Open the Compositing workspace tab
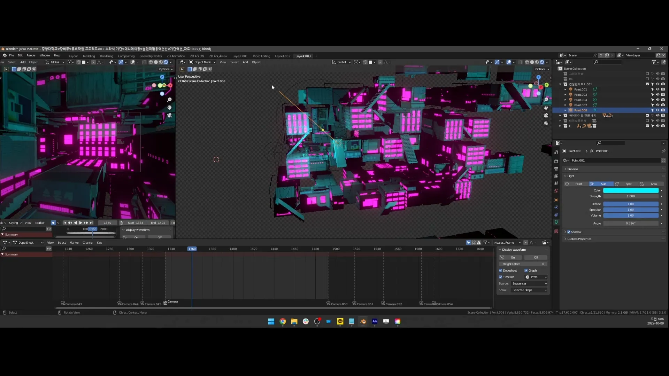Viewport: 669px width, 376px height. coord(126,56)
